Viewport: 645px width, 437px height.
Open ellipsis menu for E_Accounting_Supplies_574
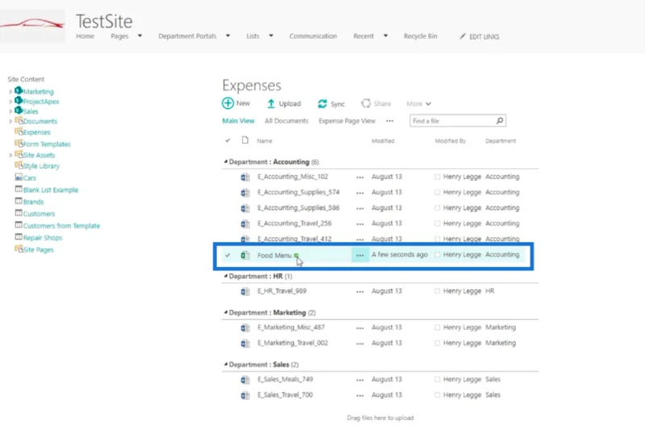click(360, 193)
